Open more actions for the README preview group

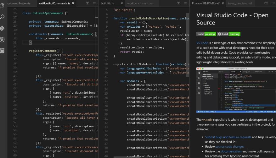273,3
